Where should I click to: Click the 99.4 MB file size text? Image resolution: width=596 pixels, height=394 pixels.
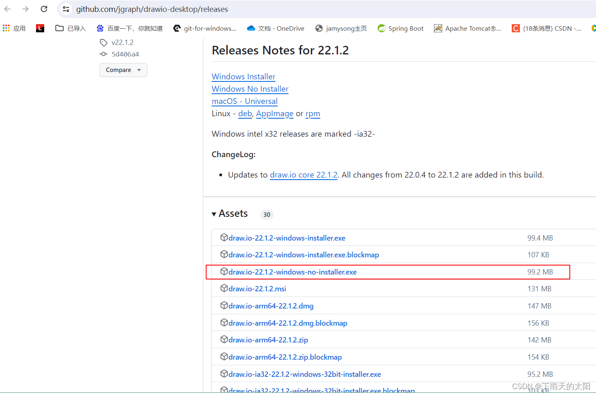click(540, 238)
